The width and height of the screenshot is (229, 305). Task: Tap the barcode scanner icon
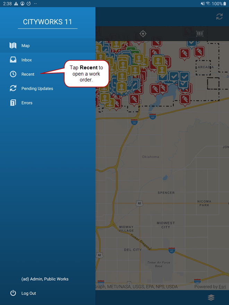pyautogui.click(x=200, y=34)
